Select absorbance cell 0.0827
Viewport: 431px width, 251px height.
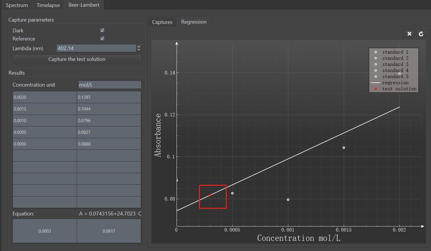pyautogui.click(x=109, y=132)
